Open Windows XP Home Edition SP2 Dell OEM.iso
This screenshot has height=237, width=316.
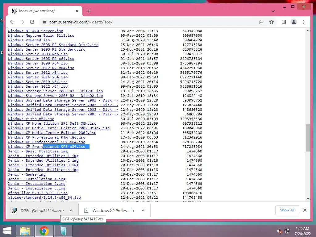pyautogui.click(x=52, y=123)
